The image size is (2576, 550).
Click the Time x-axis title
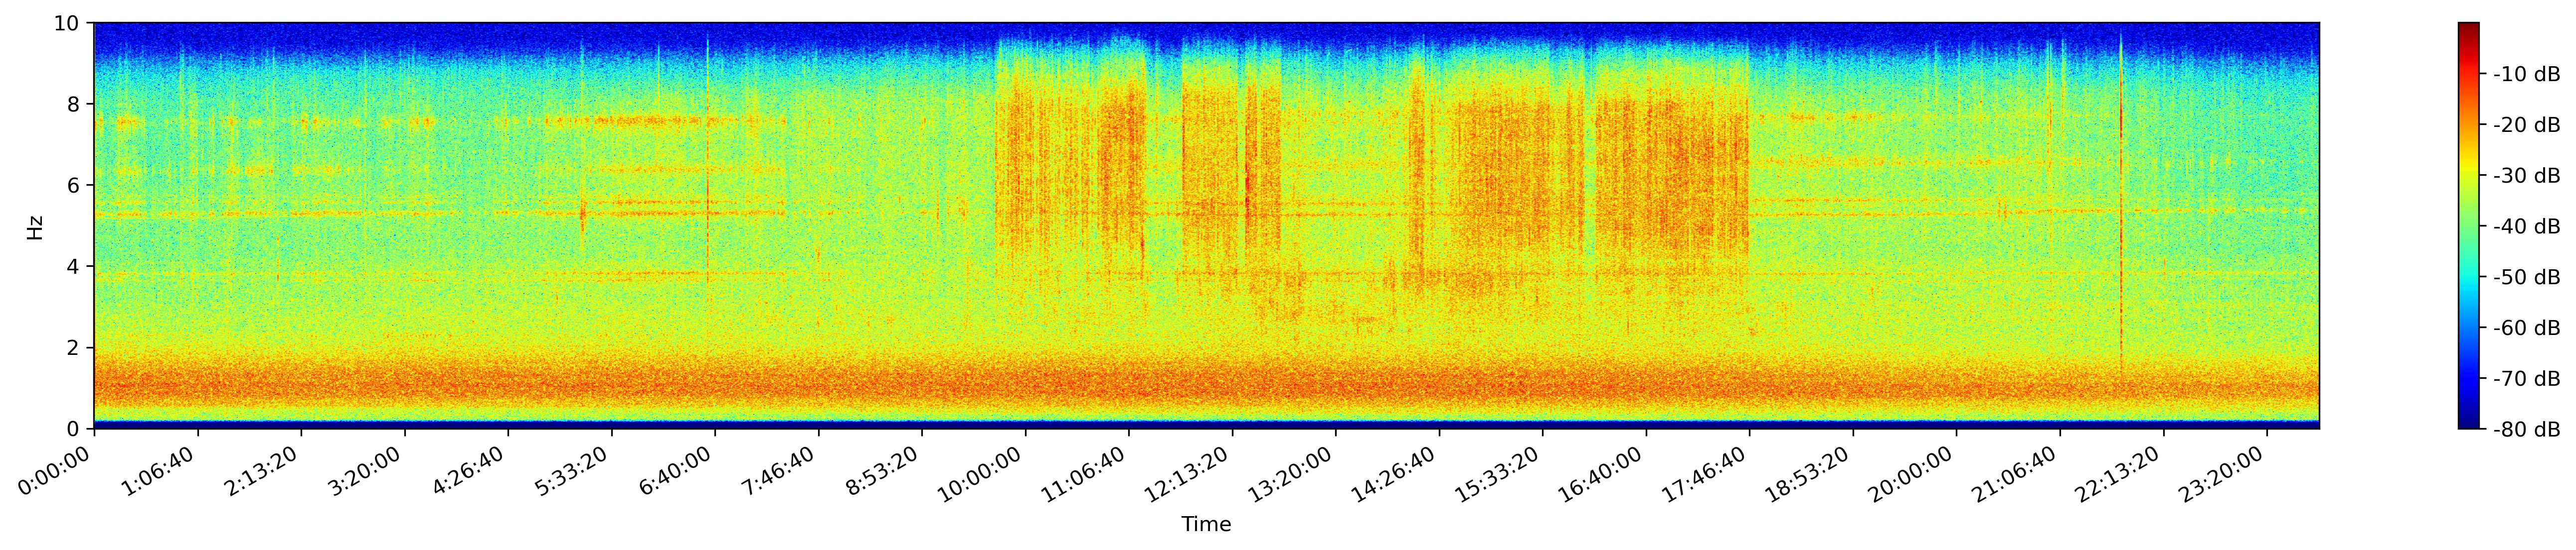(x=1206, y=525)
